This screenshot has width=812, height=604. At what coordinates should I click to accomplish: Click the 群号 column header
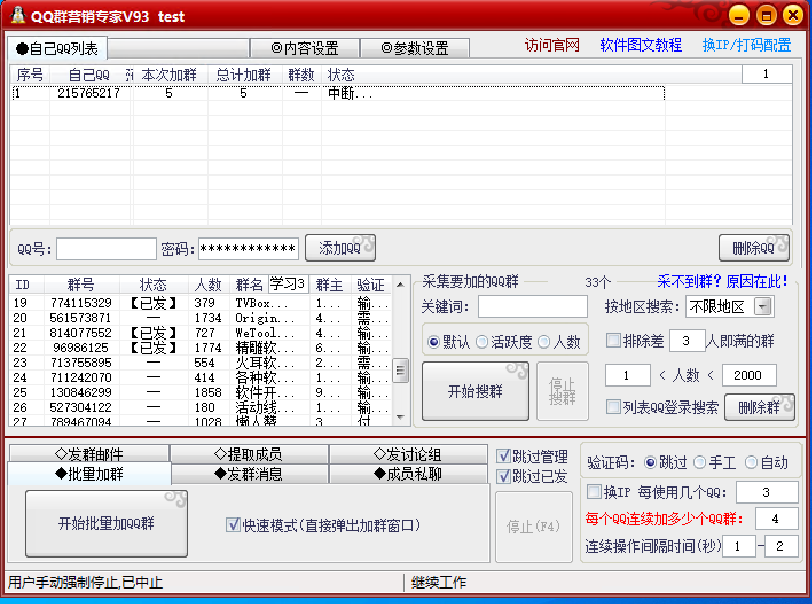[x=81, y=285]
